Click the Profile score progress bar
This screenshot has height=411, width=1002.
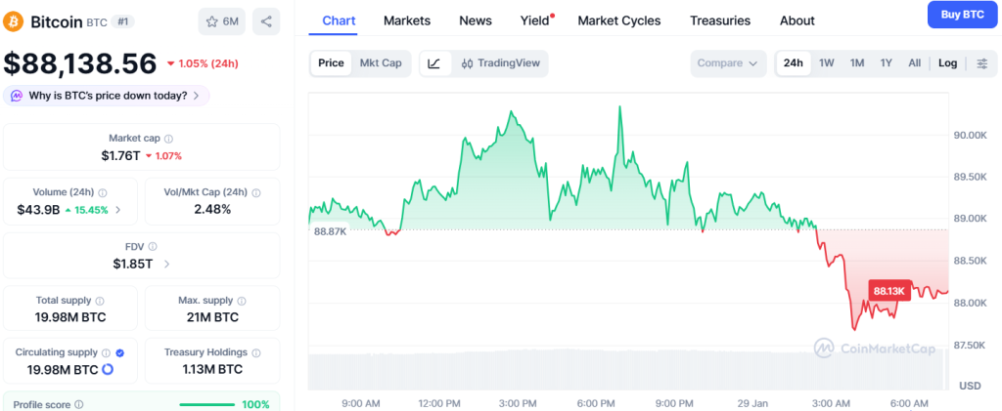point(207,404)
